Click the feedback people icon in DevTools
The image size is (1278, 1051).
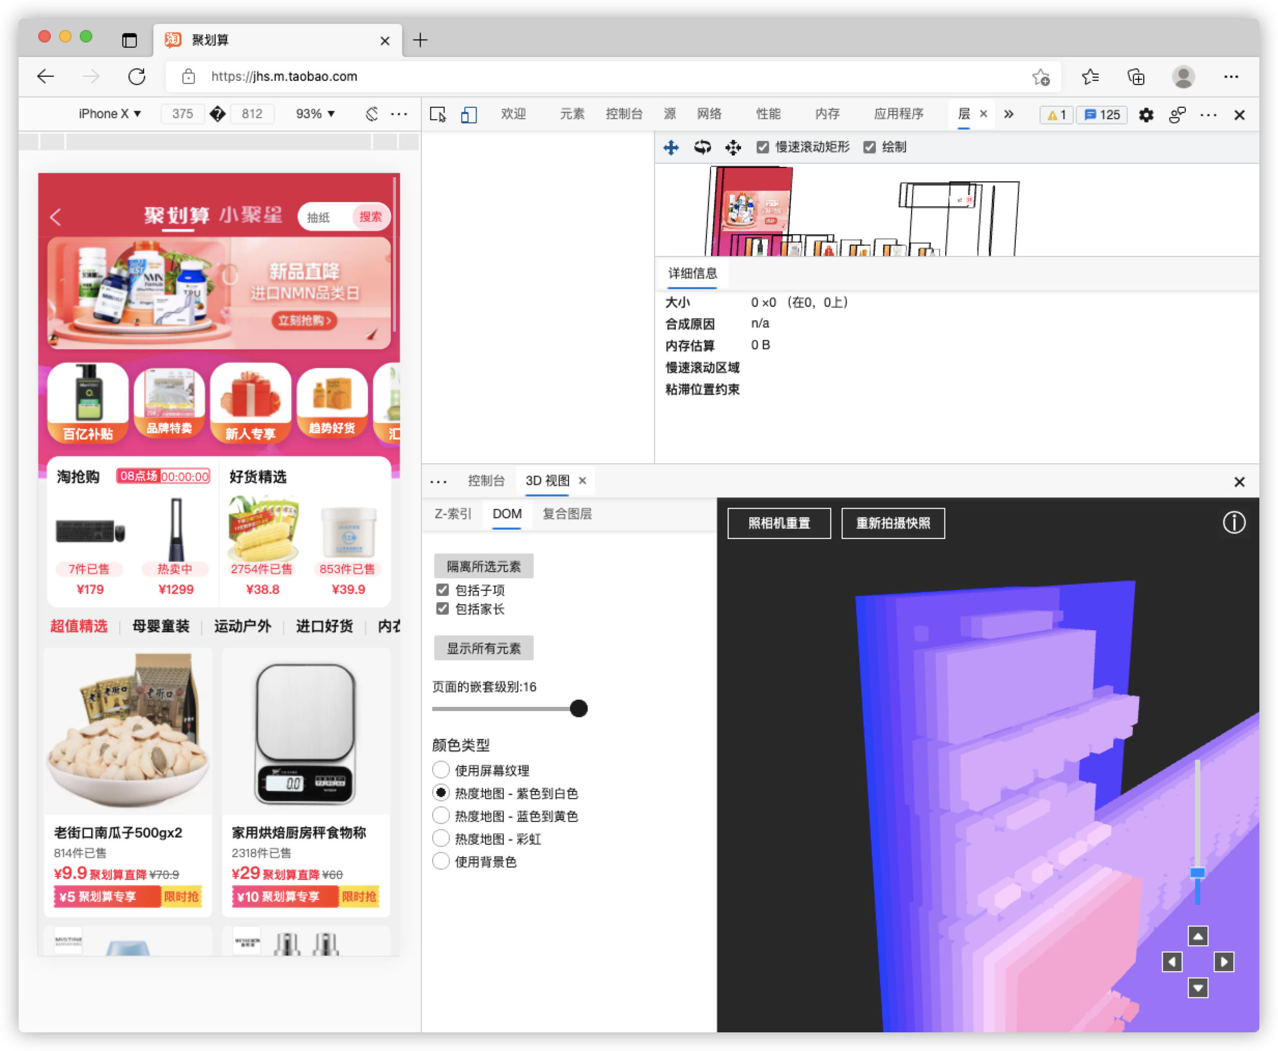[1177, 115]
